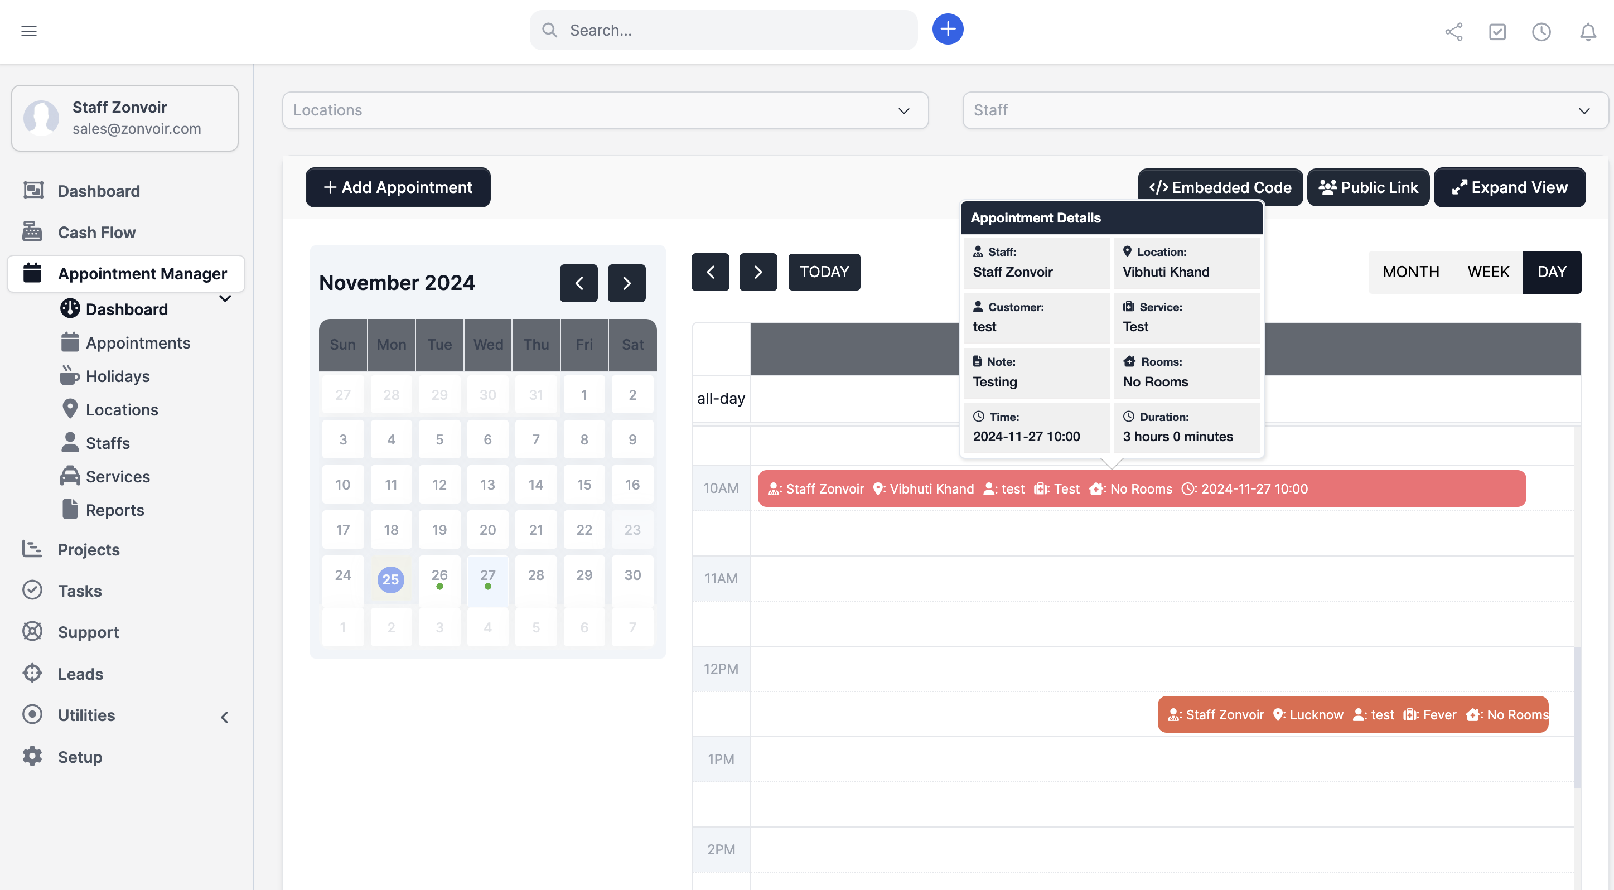The image size is (1614, 890).
Task: Open the notifications bell icon
Action: (x=1587, y=31)
